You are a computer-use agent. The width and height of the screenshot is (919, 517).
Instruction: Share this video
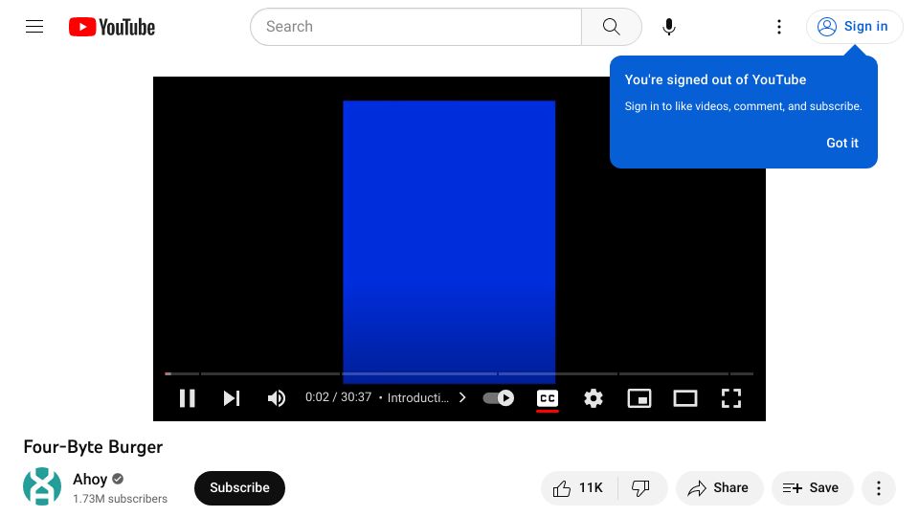(719, 487)
